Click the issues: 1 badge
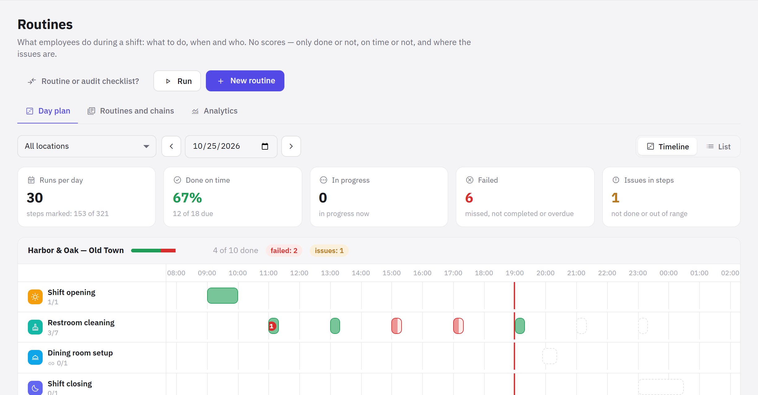This screenshot has height=395, width=758. 329,251
